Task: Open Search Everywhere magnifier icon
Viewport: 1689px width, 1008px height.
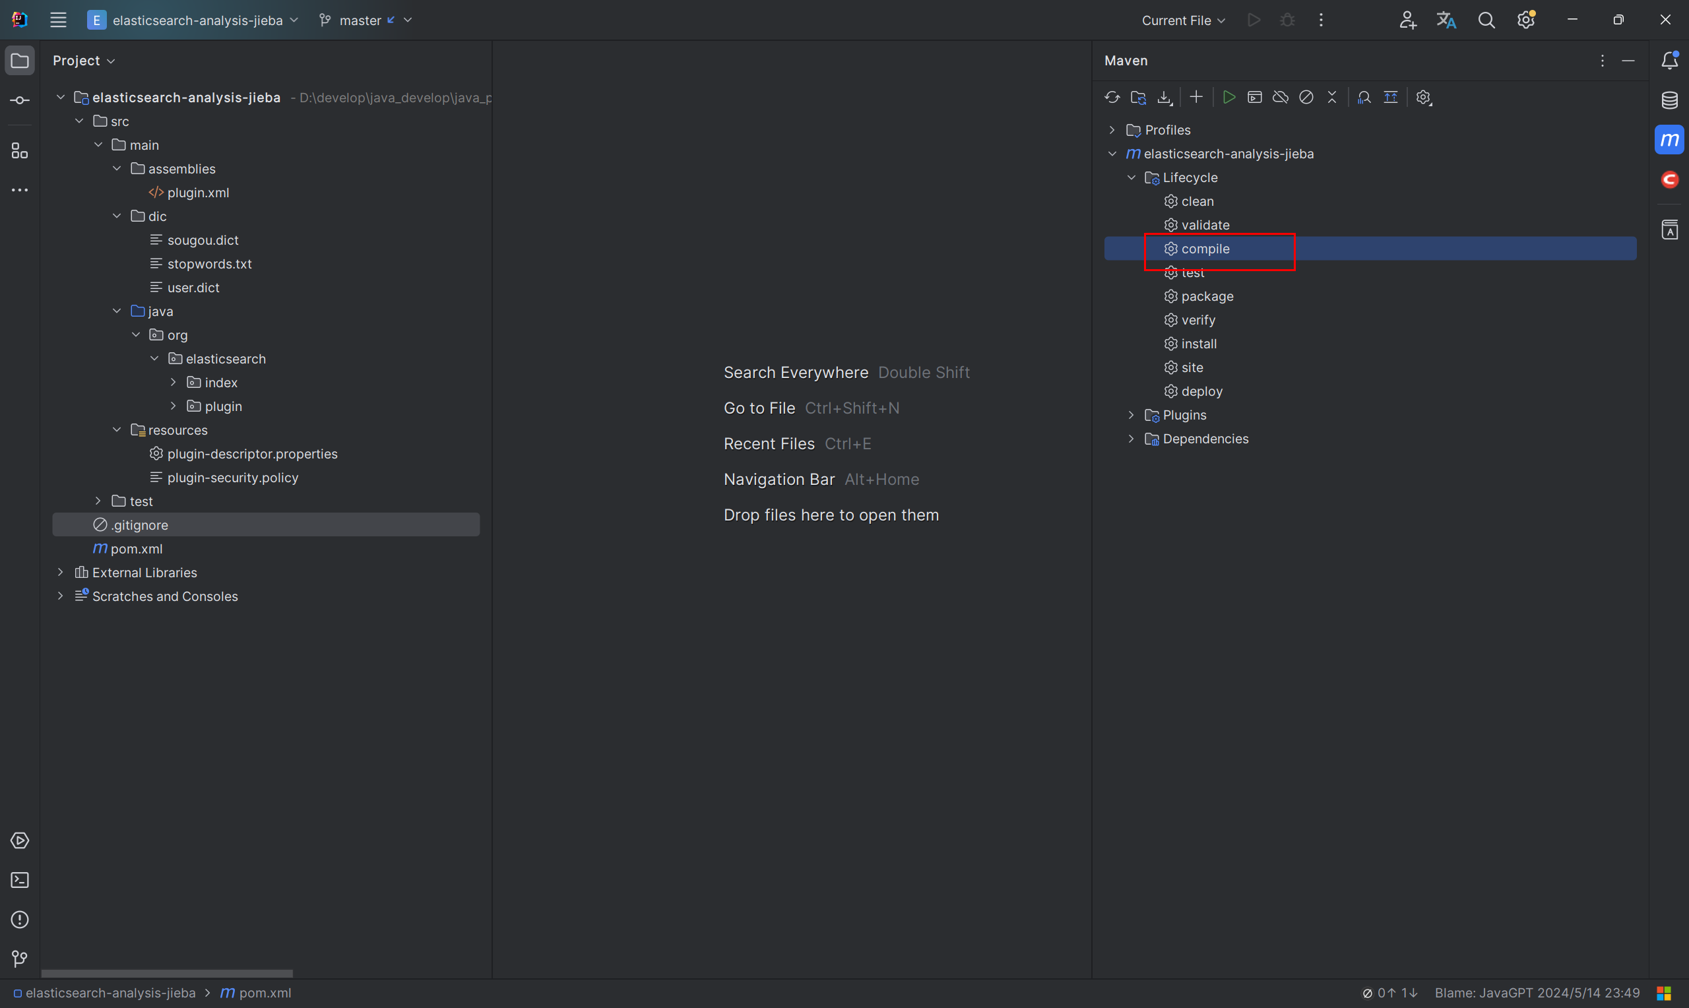Action: [1486, 20]
